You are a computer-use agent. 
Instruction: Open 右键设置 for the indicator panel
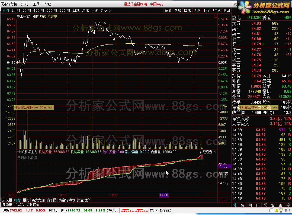[x=206, y=152]
